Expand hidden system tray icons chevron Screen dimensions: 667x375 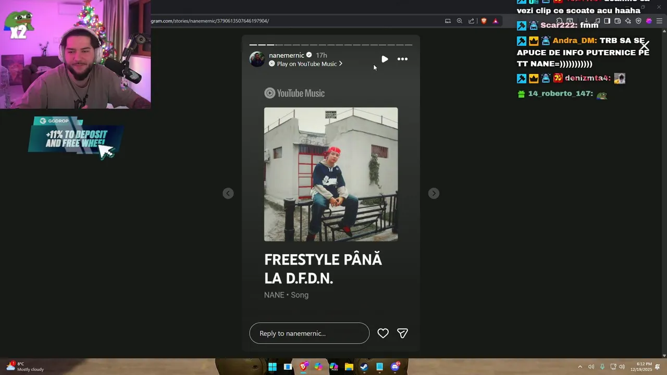(580, 367)
